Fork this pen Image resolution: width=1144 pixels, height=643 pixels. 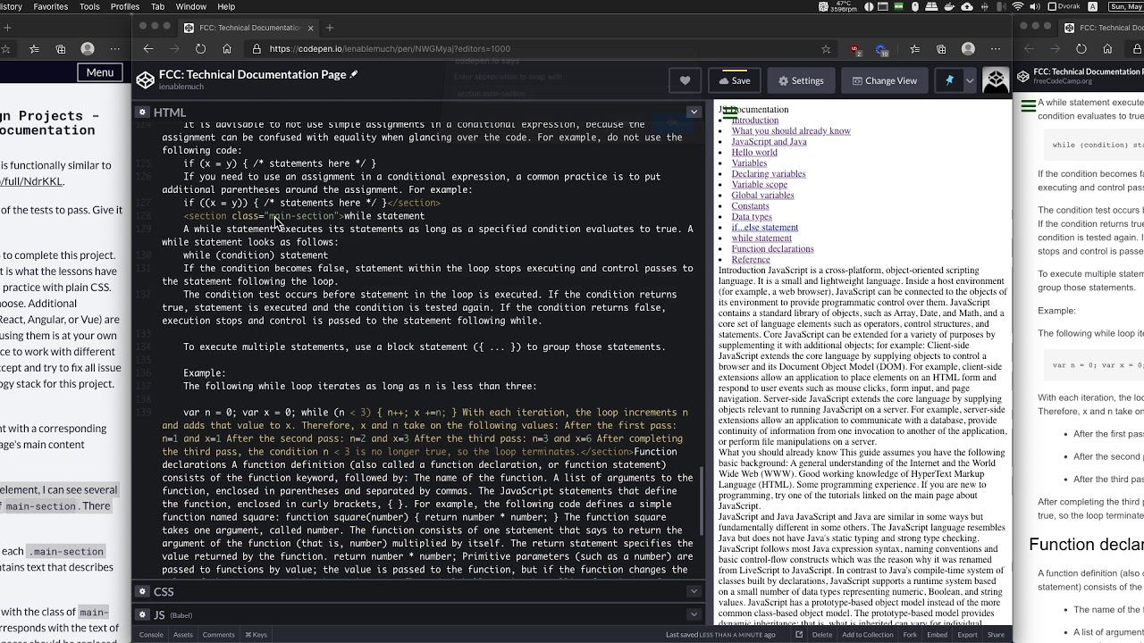[910, 635]
